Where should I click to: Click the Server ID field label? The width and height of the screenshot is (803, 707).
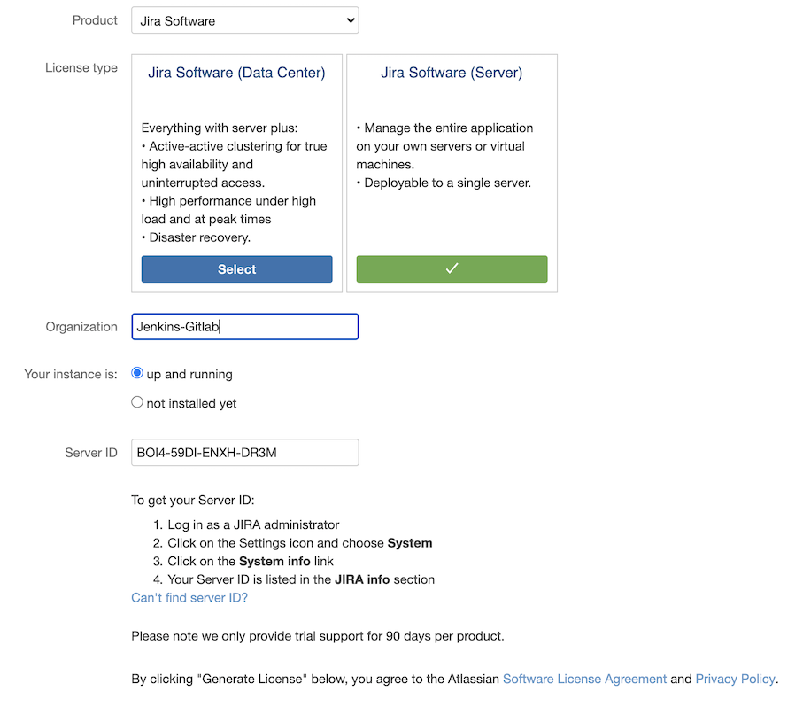coord(90,453)
